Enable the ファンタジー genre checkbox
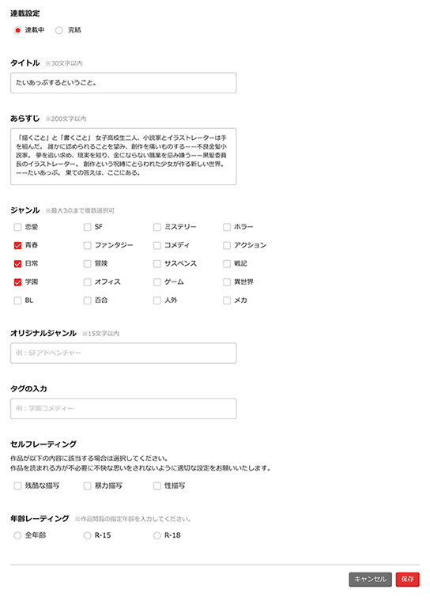This screenshot has width=430, height=601. (88, 245)
